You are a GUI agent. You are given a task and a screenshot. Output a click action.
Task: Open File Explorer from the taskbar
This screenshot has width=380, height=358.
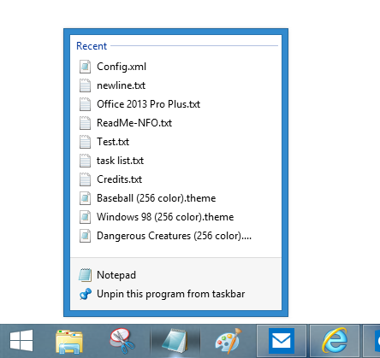69,341
